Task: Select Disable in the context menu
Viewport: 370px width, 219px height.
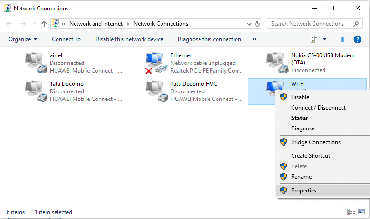Action: coord(300,97)
